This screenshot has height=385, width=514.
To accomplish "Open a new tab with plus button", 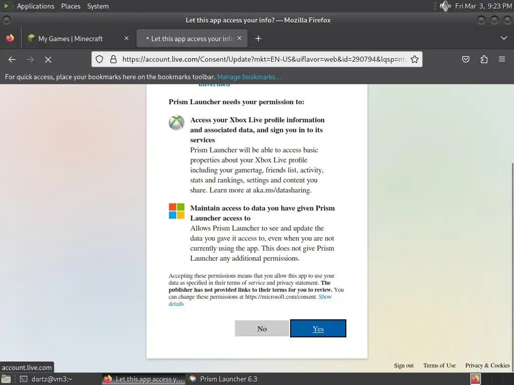I will tap(259, 39).
